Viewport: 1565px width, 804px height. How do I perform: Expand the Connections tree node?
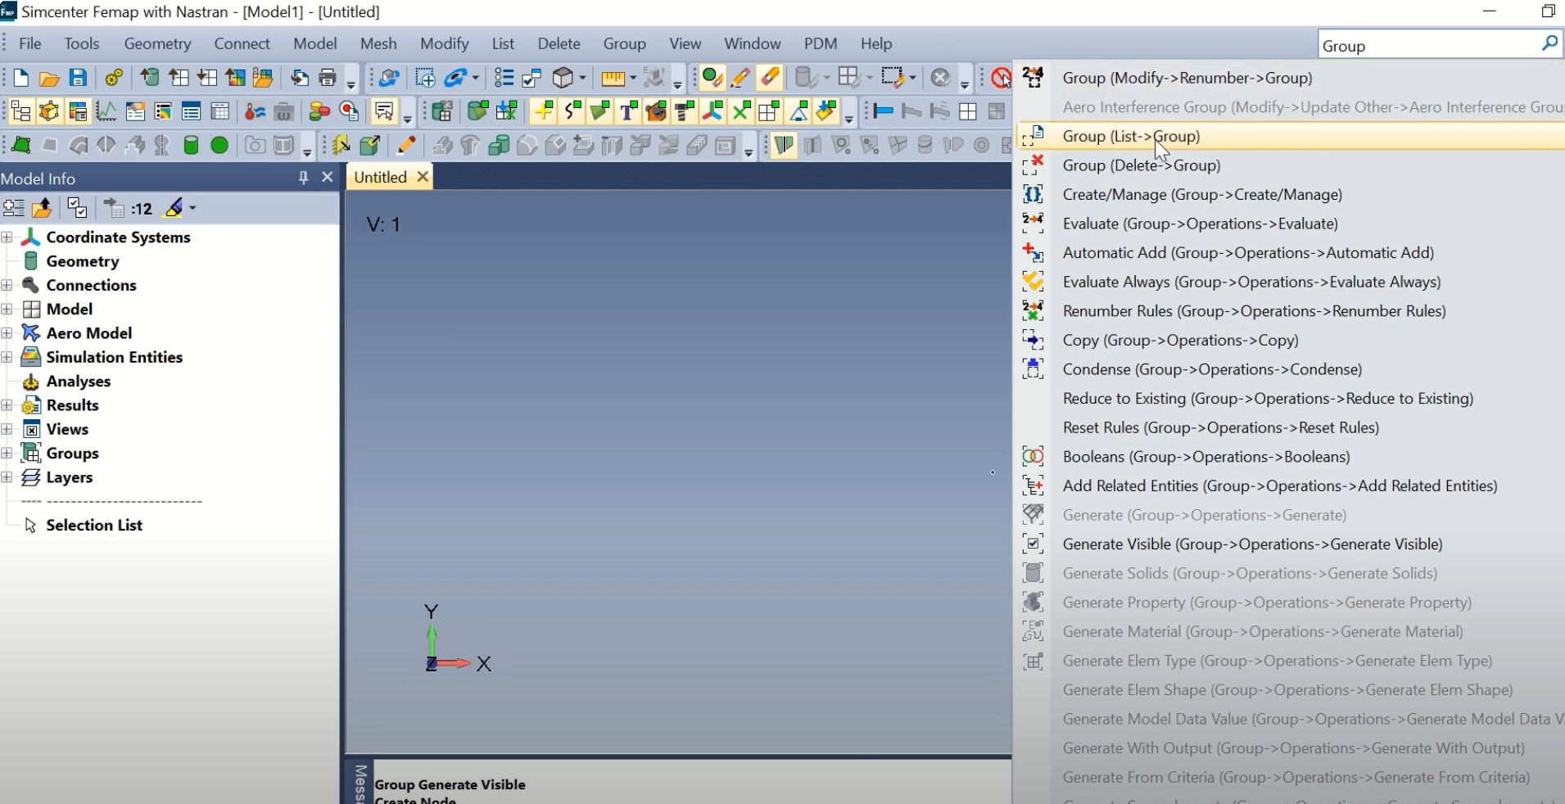tap(7, 286)
